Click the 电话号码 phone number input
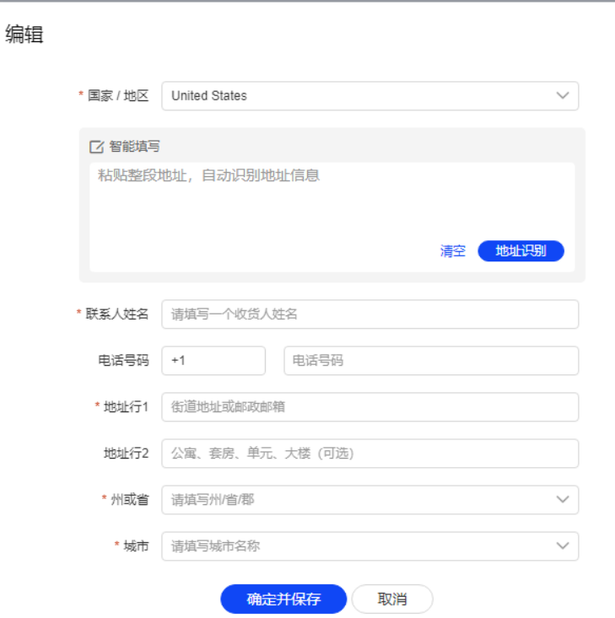The width and height of the screenshot is (615, 618). tap(431, 361)
